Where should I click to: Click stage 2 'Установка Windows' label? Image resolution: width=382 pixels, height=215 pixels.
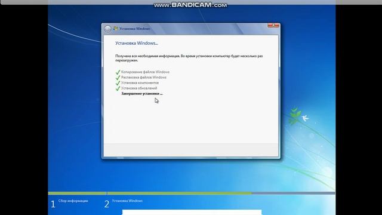click(x=127, y=201)
